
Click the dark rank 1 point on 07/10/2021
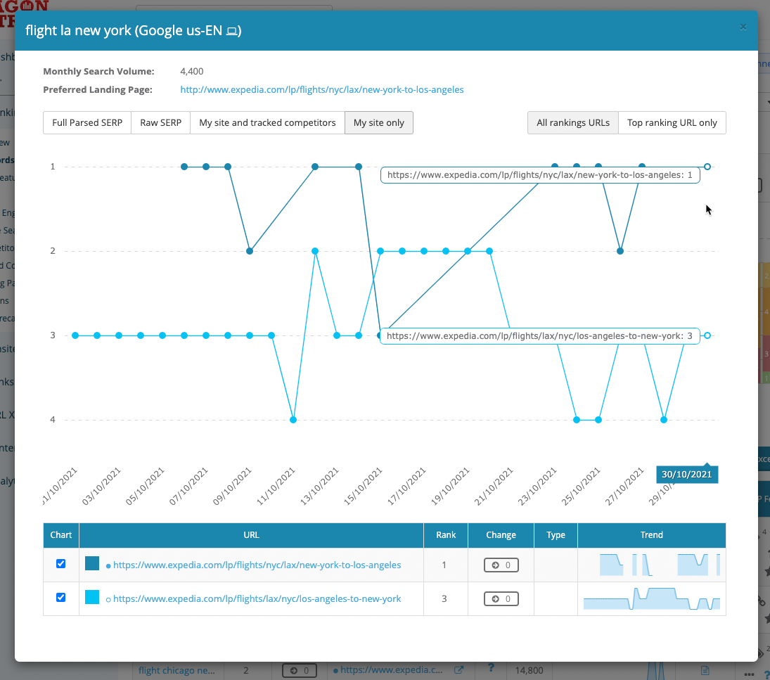206,167
